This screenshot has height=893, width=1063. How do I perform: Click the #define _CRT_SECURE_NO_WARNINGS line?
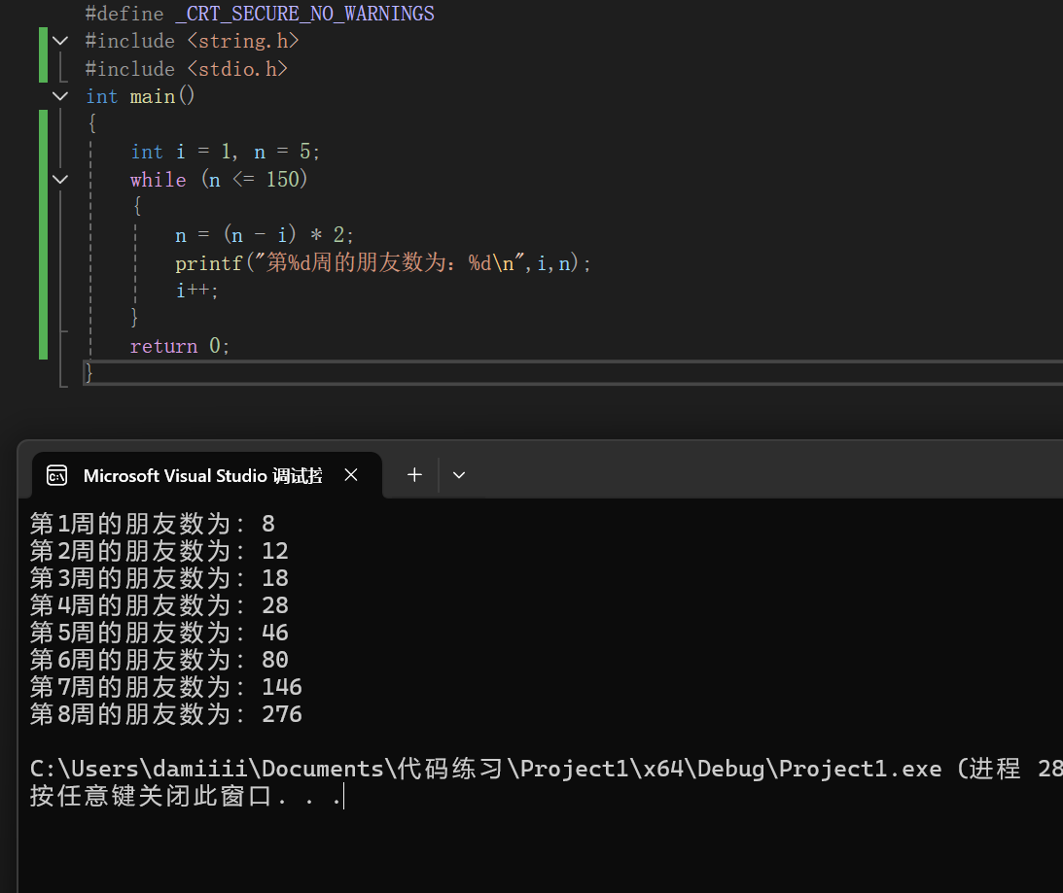click(x=260, y=14)
